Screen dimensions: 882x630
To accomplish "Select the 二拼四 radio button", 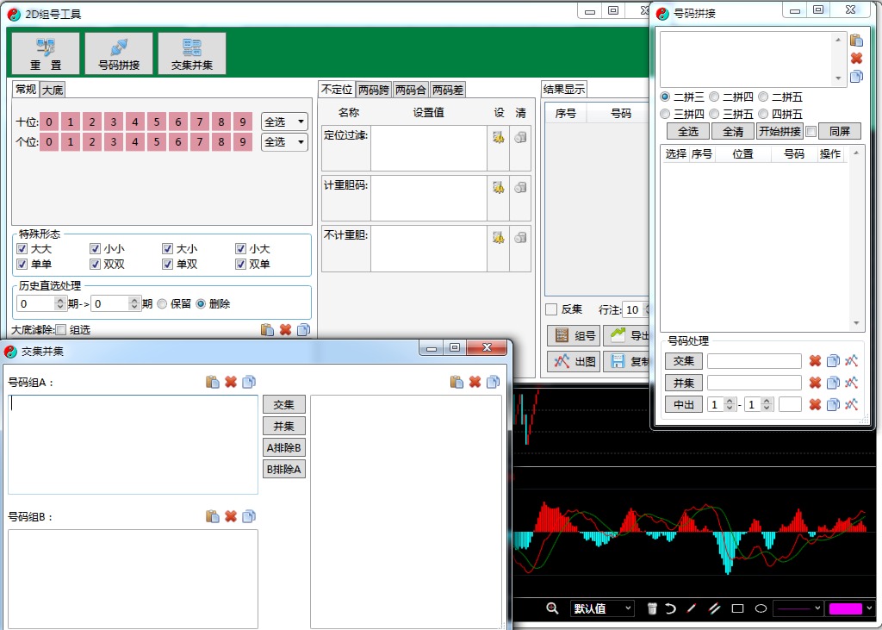I will pos(714,97).
